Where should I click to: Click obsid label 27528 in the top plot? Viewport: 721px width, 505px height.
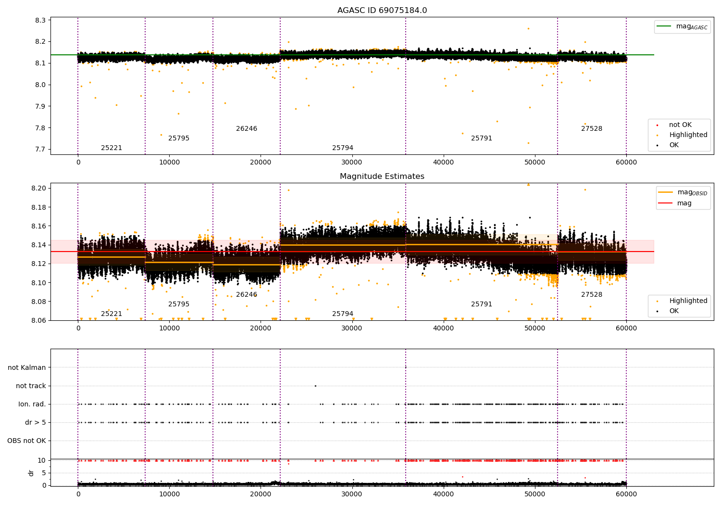592,129
